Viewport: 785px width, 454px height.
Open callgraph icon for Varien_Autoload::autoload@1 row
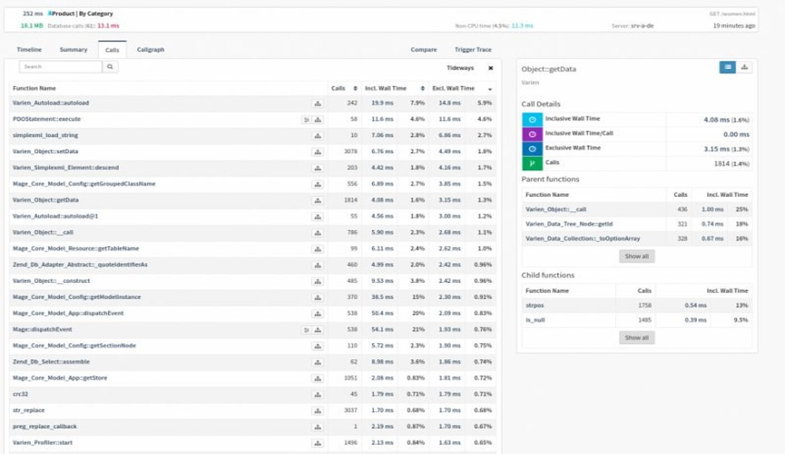coord(318,216)
